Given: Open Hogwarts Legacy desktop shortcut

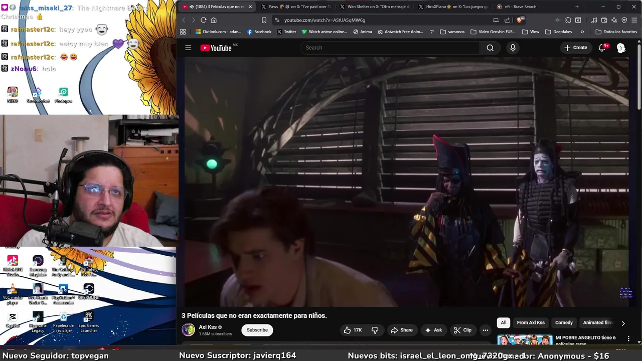Looking at the screenshot, I should [38, 322].
